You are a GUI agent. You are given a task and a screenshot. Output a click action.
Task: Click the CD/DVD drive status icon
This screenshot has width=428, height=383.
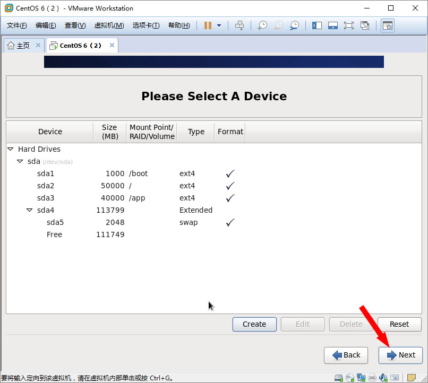click(349, 378)
